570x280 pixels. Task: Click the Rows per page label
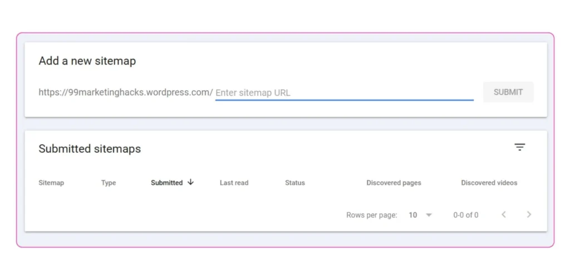(371, 215)
